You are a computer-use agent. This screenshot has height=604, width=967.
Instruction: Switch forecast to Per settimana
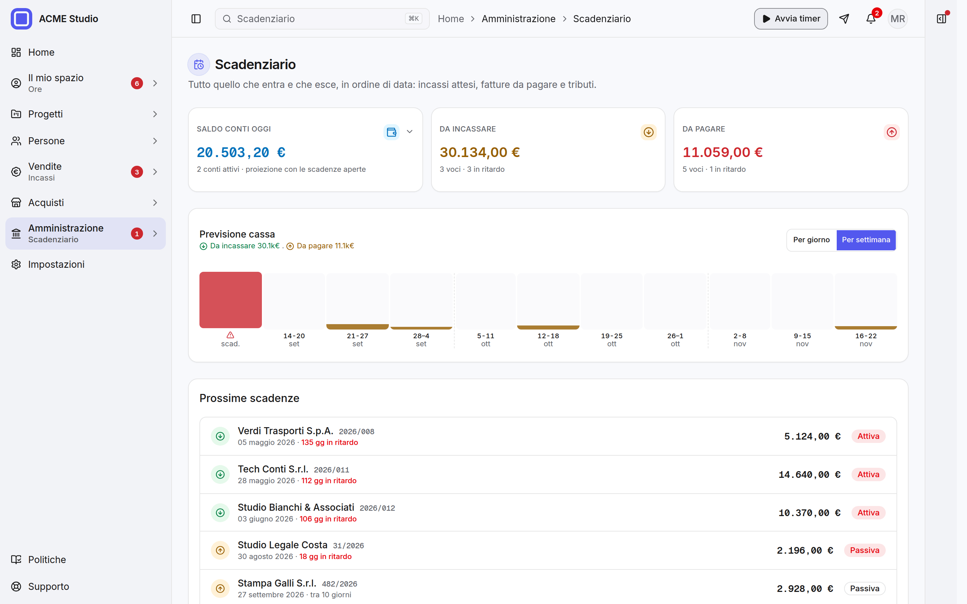click(x=866, y=240)
